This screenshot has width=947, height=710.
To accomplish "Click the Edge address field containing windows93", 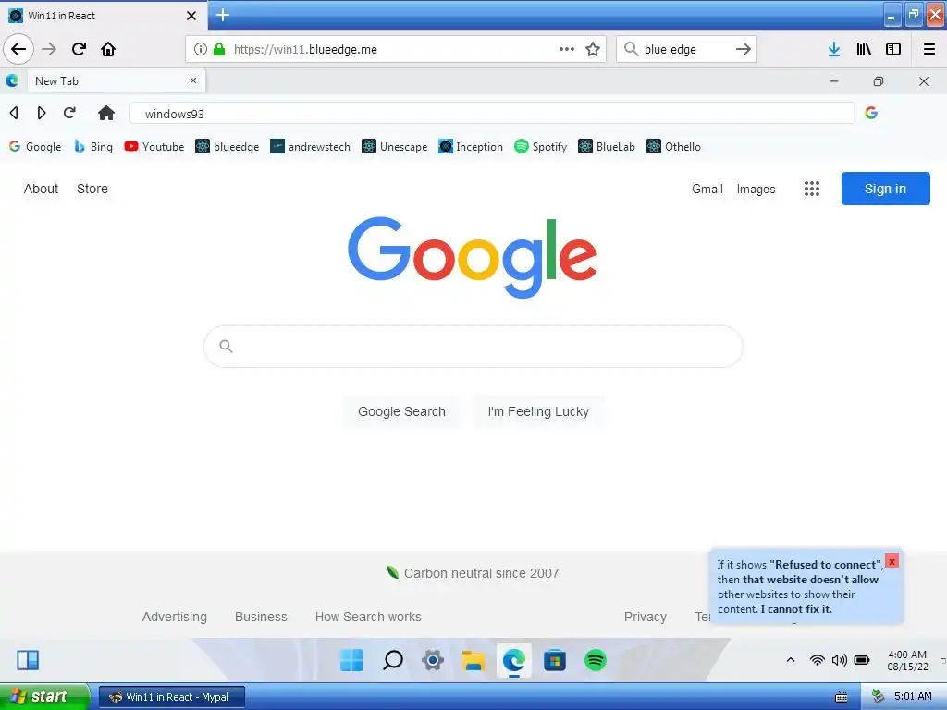I will 492,114.
